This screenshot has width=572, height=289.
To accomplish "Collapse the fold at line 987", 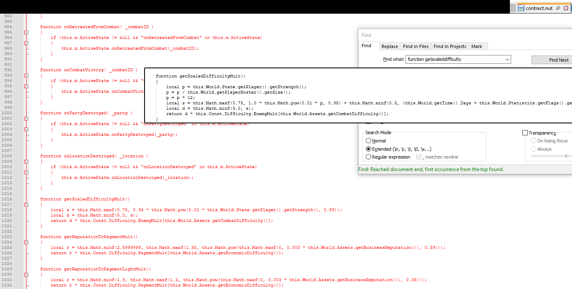I will (26, 43).
